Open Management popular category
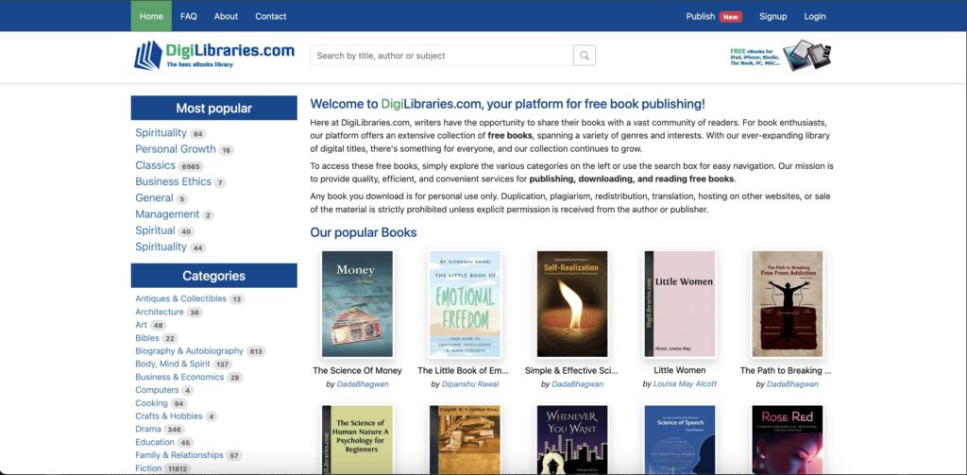Screen dimensions: 967x475 (167, 214)
